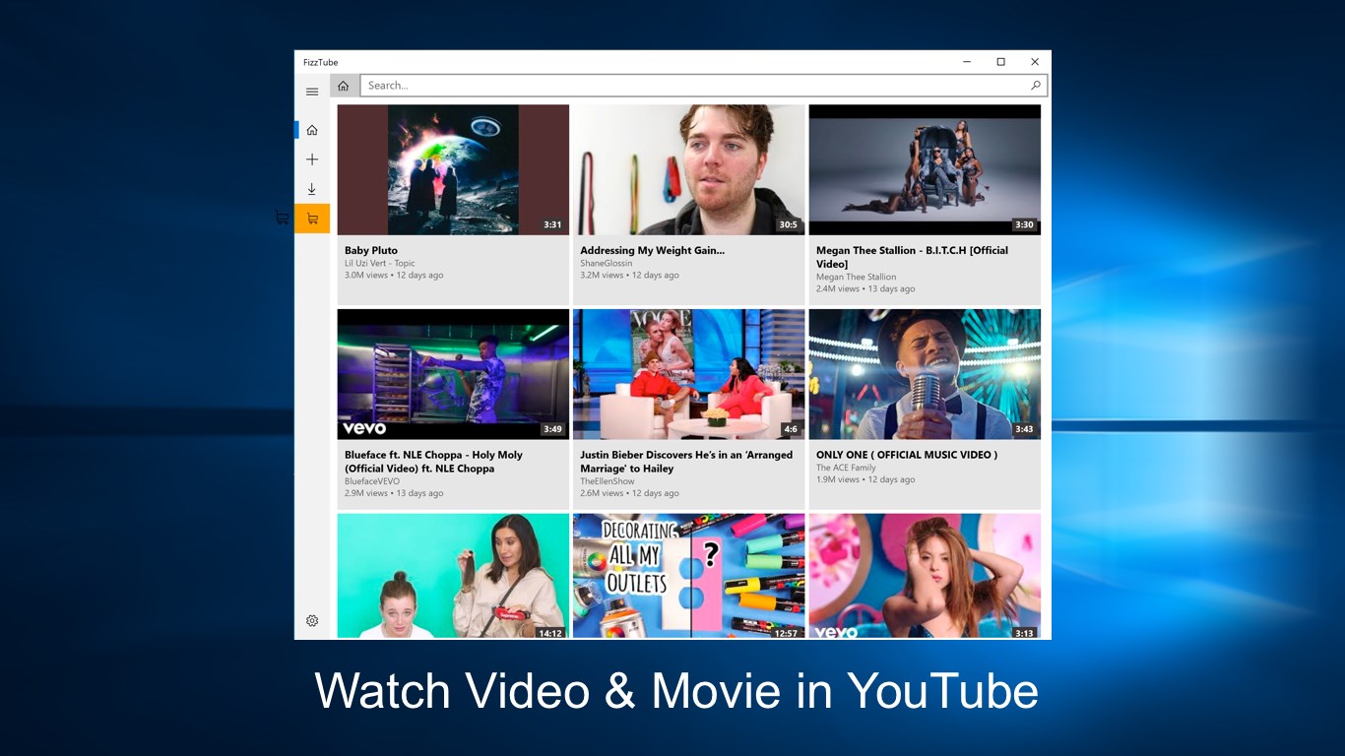The image size is (1345, 756).
Task: Click channel name 'Lil Uzi Vert - Topic'
Action: coord(380,264)
